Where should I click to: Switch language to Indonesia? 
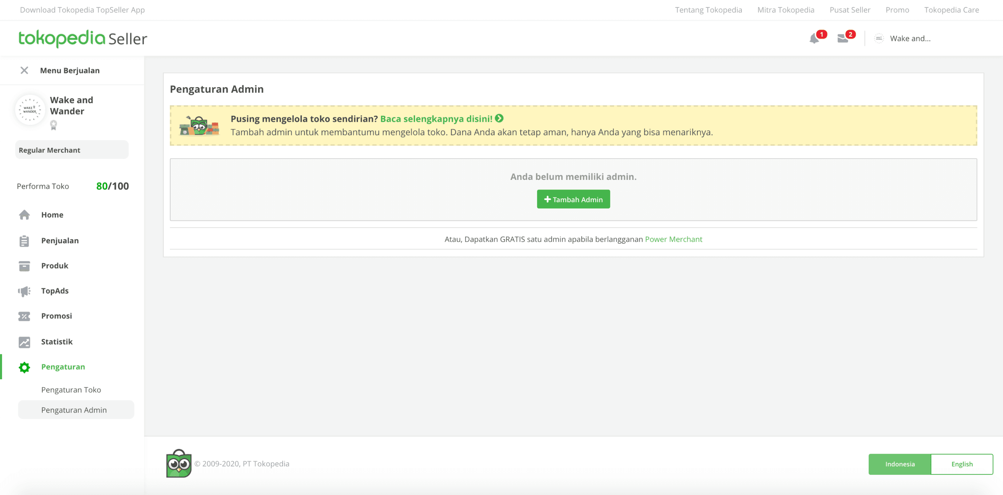tap(900, 464)
